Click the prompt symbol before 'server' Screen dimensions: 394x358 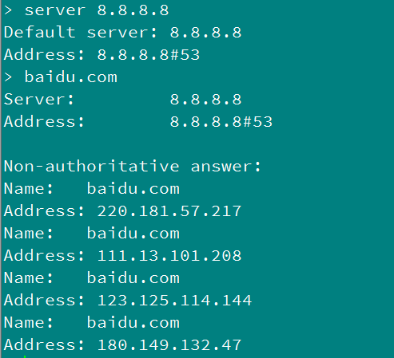8,10
